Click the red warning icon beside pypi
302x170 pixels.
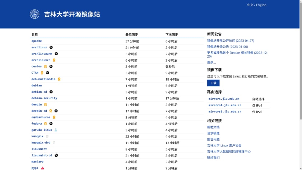[43, 168]
